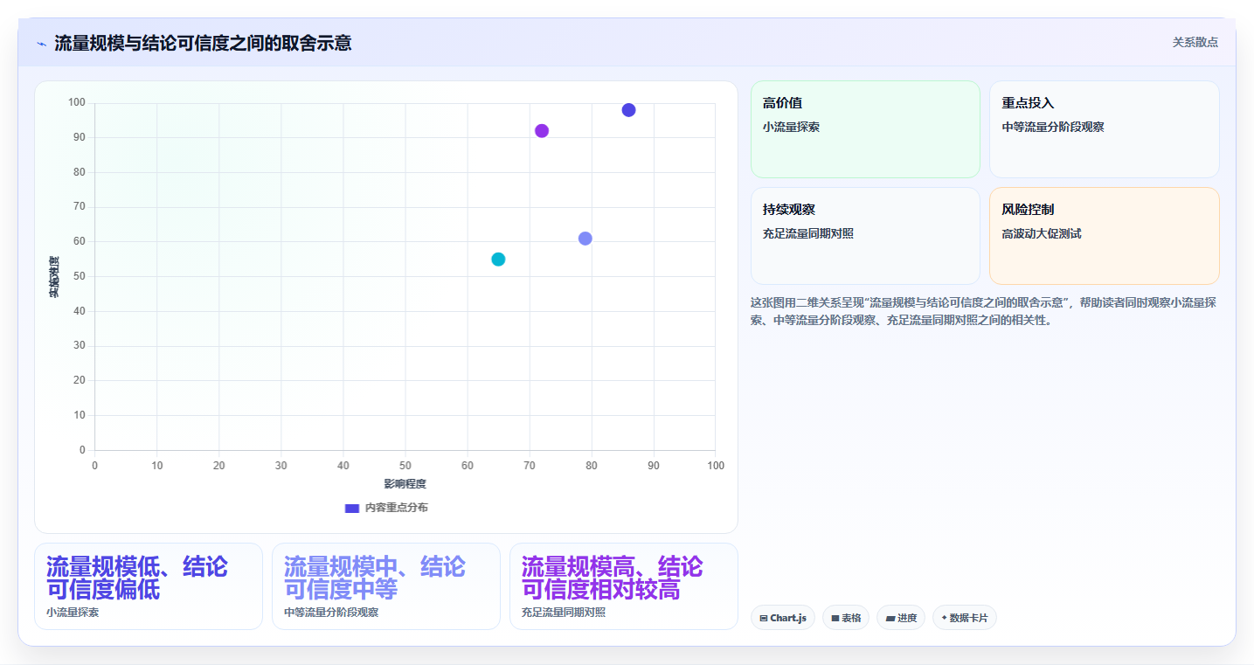This screenshot has width=1254, height=665.
Task: Click 充足流量同期对照 text in the 持续观察 card
Action: click(x=808, y=234)
